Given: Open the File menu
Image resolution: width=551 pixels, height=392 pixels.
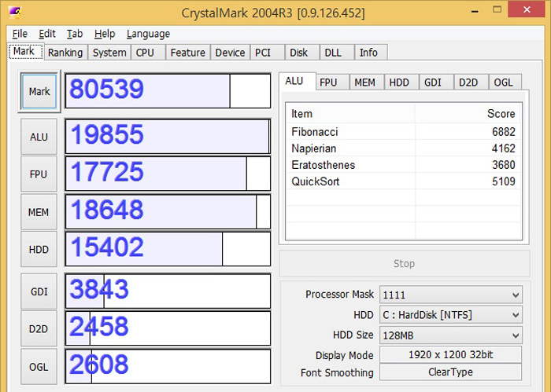Looking at the screenshot, I should pos(20,34).
